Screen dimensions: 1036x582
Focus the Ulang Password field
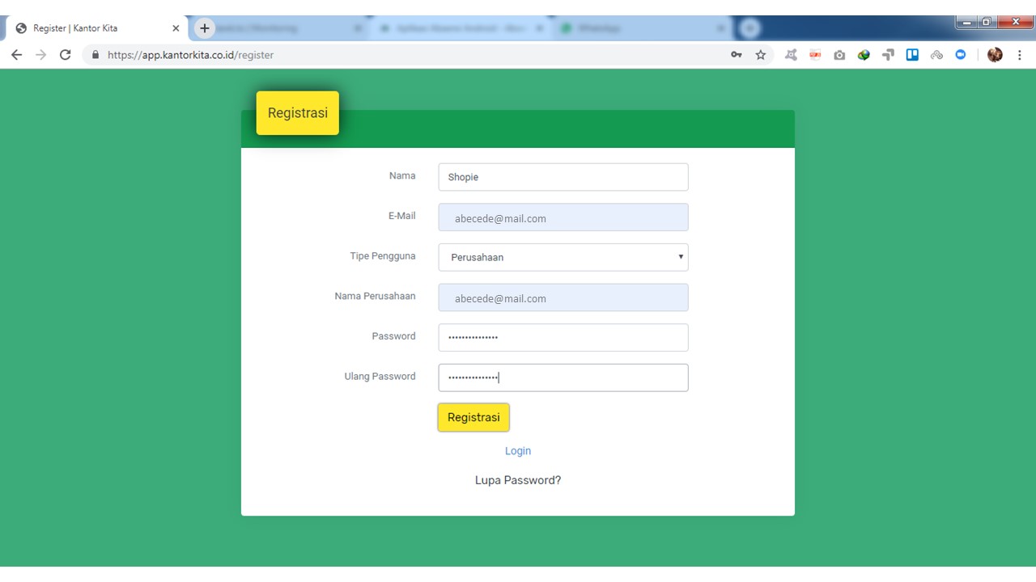(x=563, y=377)
